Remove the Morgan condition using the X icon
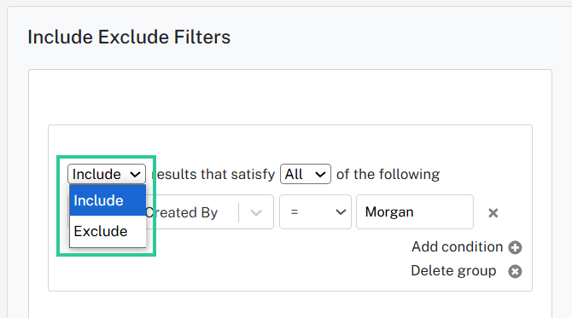This screenshot has width=572, height=318. [x=493, y=213]
